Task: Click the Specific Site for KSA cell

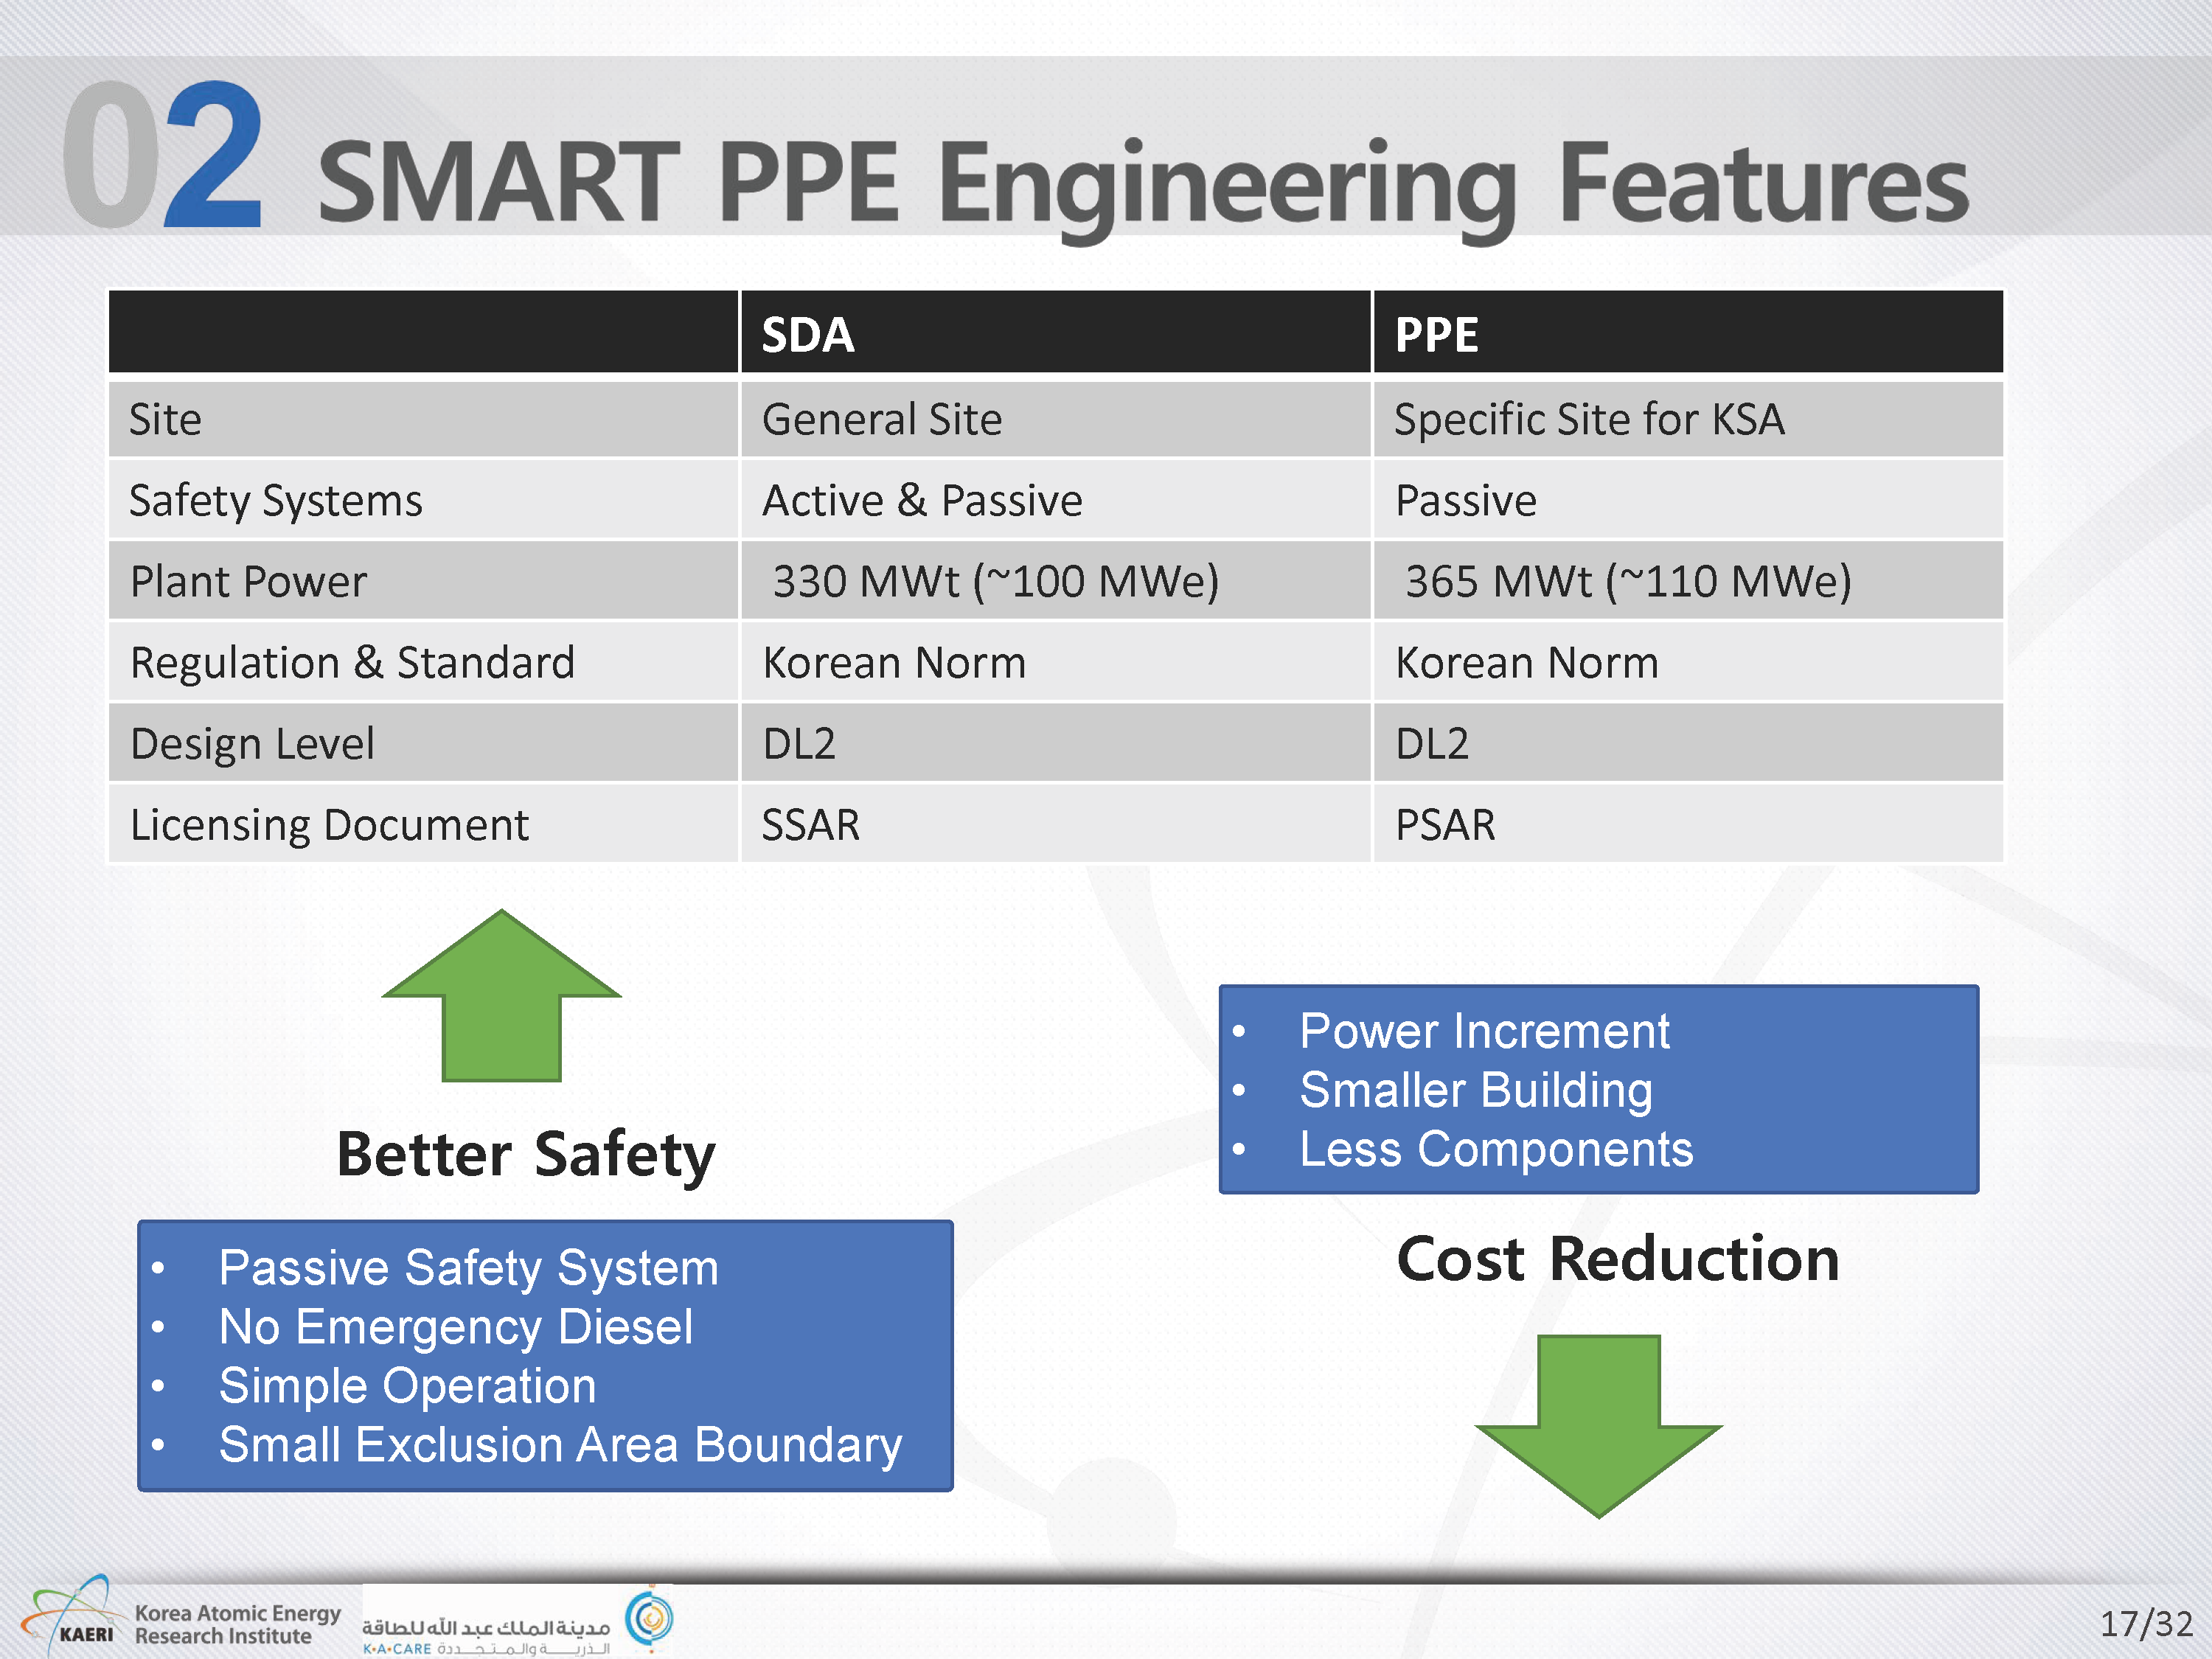Action: coord(1589,419)
